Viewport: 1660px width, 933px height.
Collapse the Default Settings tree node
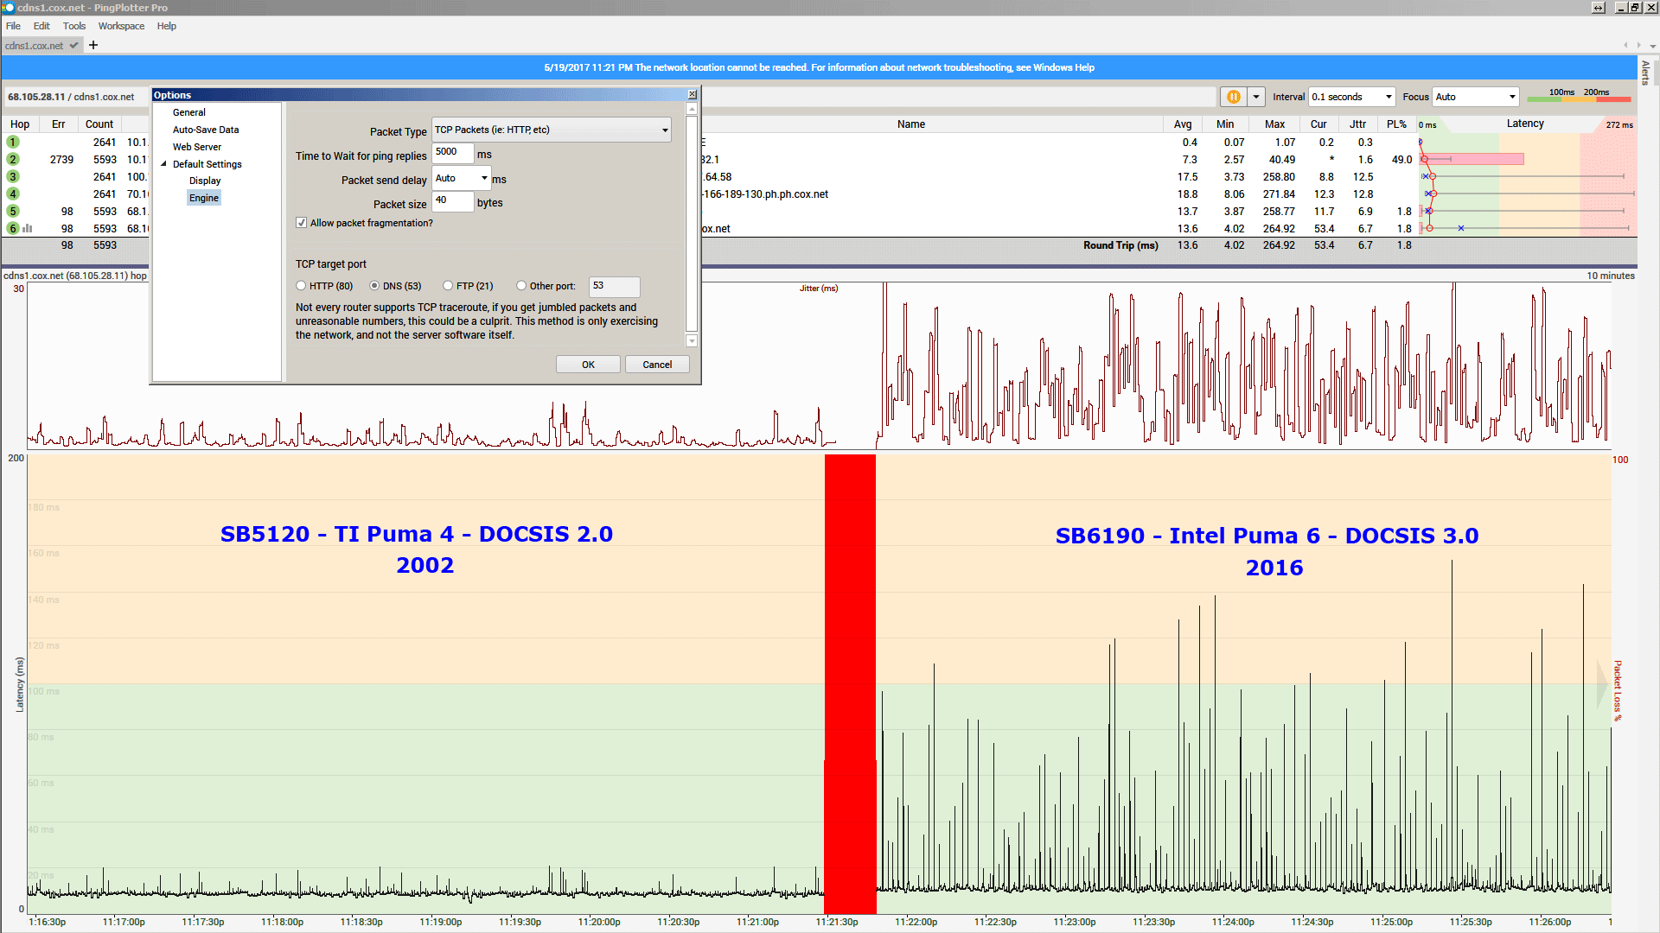pos(163,164)
